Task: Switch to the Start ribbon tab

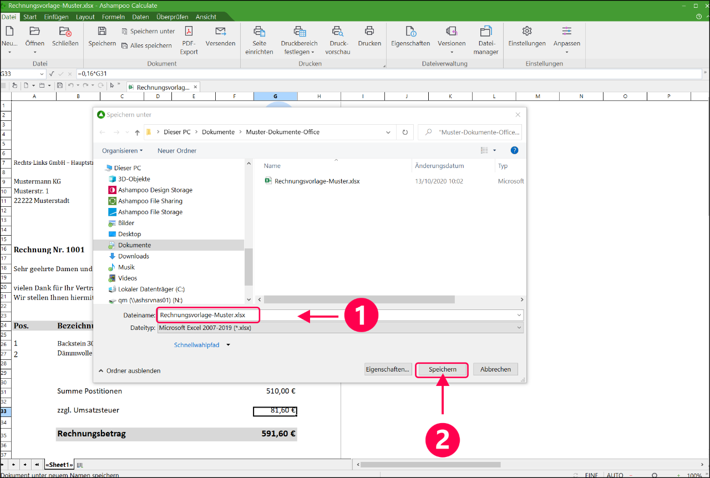Action: (x=30, y=17)
